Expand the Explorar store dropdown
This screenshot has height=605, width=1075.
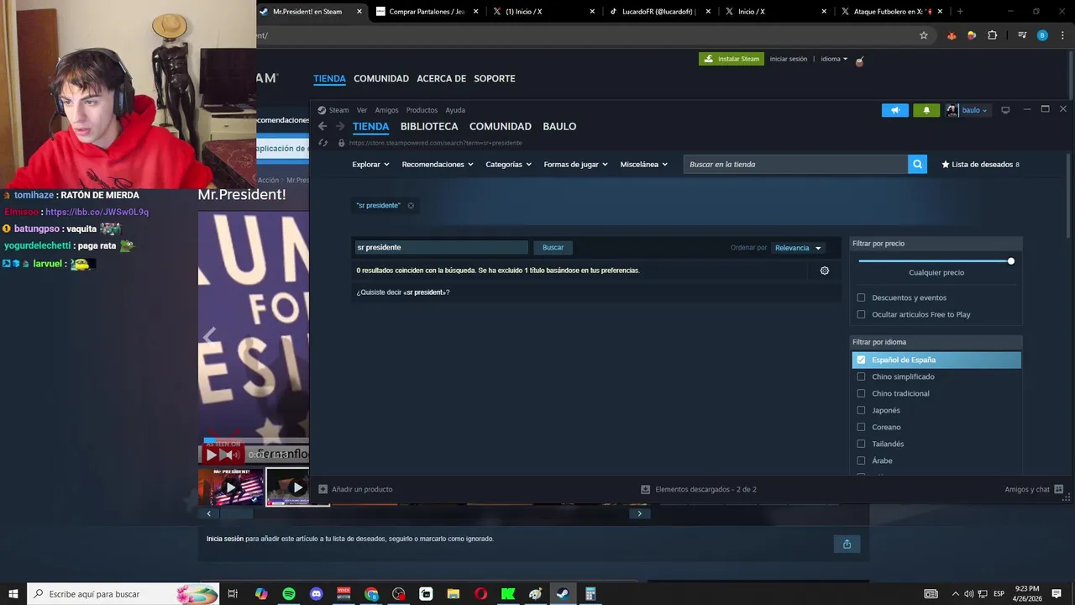(370, 165)
